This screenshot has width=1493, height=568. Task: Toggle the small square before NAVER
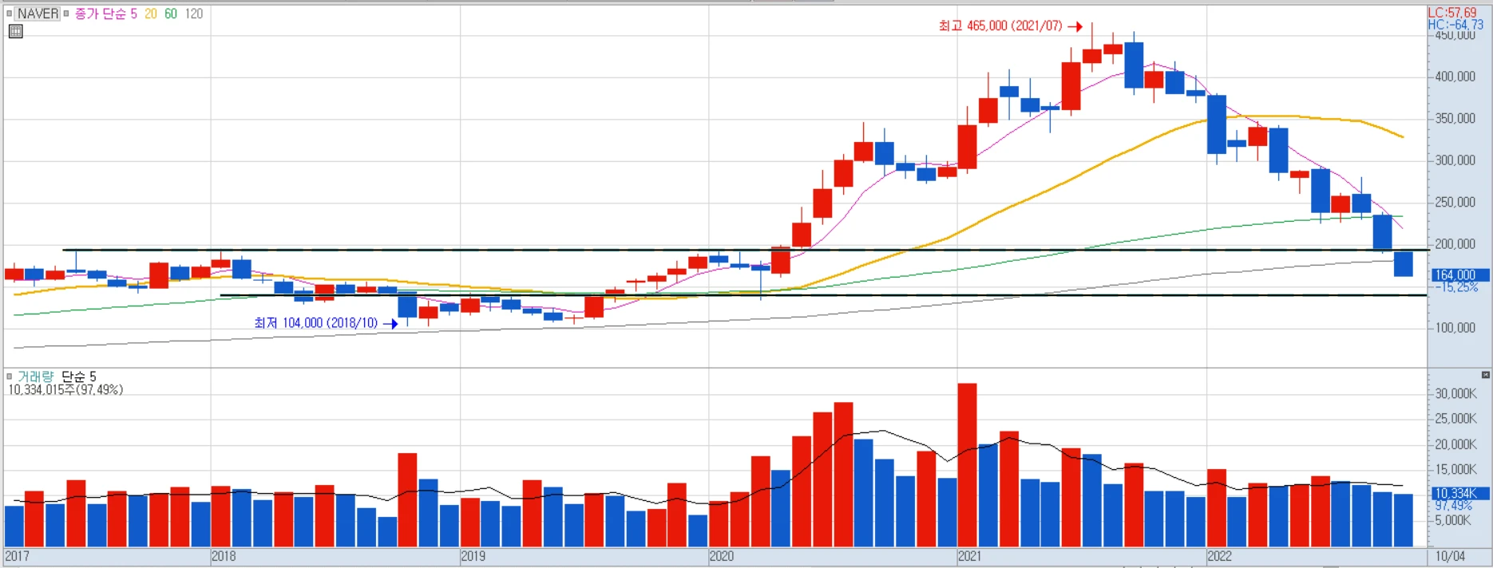click(x=10, y=14)
